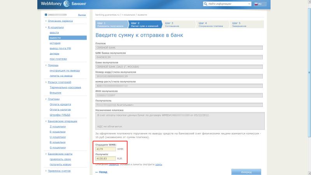Screen dimensions: 311x175
Task: Click the Получите RUR amount field
Action: [x=105, y=159]
